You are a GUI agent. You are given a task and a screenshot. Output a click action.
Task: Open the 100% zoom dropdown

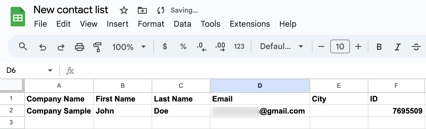[x=129, y=47]
